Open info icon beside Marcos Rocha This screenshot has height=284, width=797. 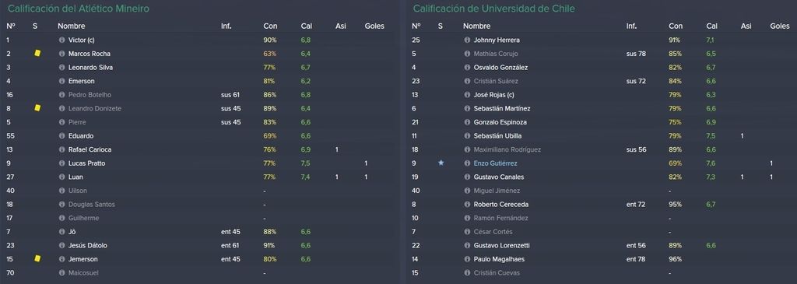(62, 54)
